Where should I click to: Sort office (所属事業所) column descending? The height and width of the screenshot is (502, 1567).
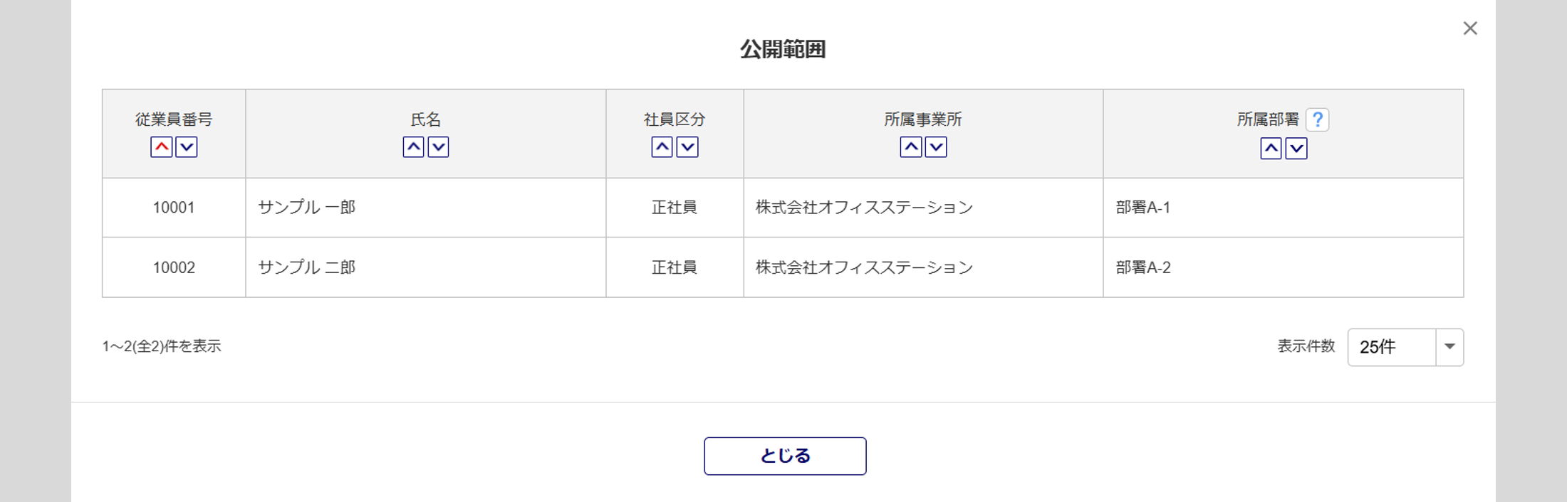tap(936, 147)
